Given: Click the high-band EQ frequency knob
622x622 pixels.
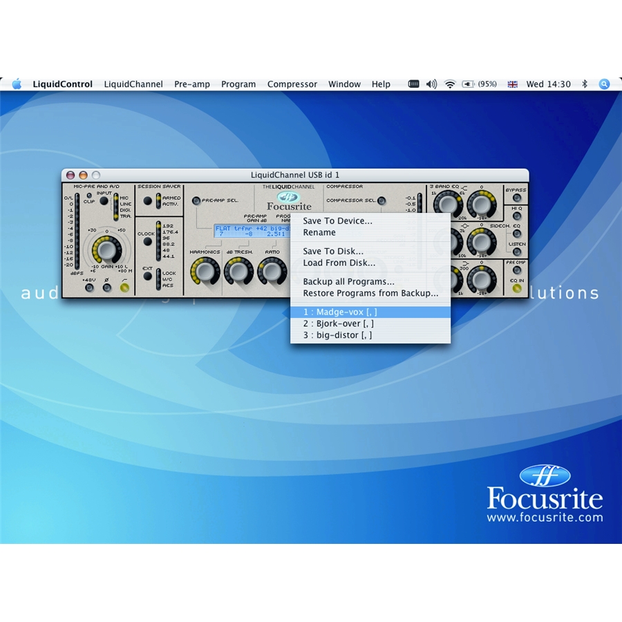Looking at the screenshot, I should [x=447, y=205].
